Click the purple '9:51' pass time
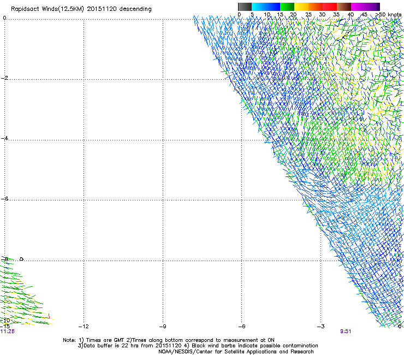Viewport: 404px width, 355px height. click(x=346, y=332)
